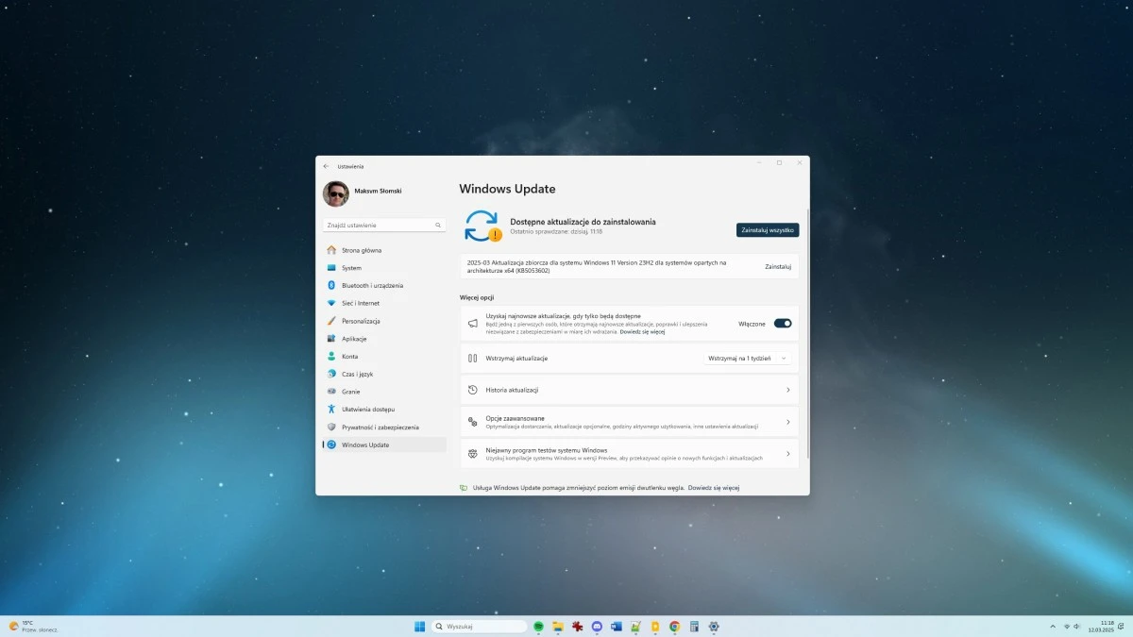Select the Personalizacja settings icon
Image resolution: width=1133 pixels, height=637 pixels.
(x=333, y=321)
